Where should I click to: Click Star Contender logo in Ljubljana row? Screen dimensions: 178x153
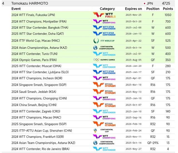pyautogui.click(x=104, y=72)
